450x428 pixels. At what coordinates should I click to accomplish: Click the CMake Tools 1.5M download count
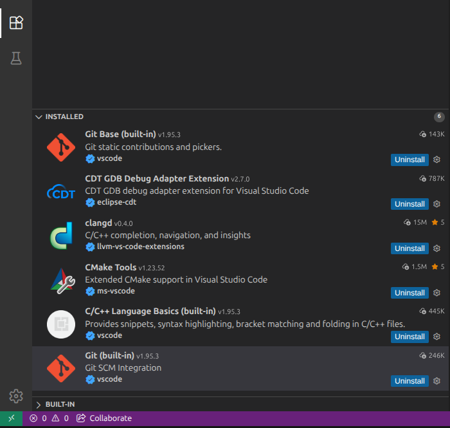point(419,267)
